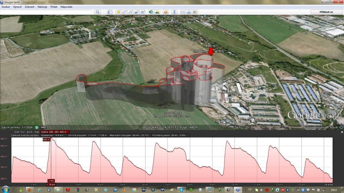Toggle historical imagery clock in toolbar
This screenshot has height=193, width=344.
(x=151, y=12)
